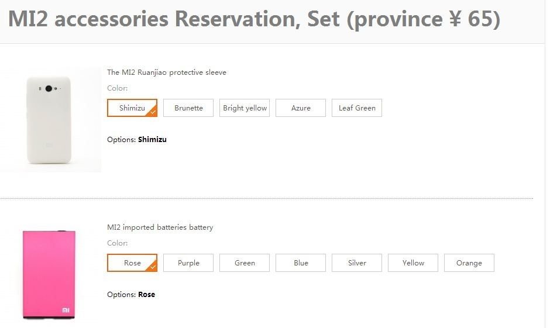Viewport: 557px width, 328px height.
Task: Choose the Brunette sleeve color
Action: [188, 108]
